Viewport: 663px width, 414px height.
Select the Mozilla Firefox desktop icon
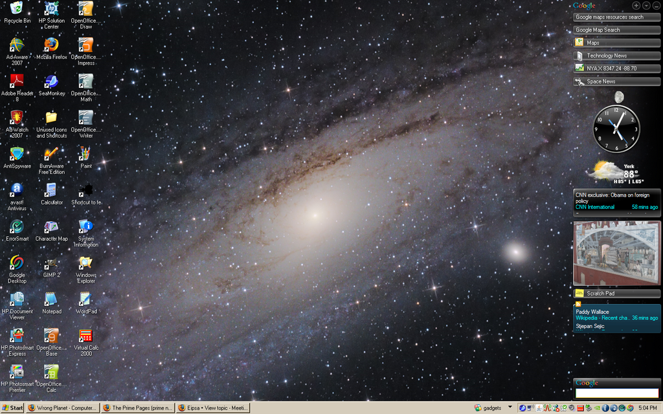[x=52, y=48]
